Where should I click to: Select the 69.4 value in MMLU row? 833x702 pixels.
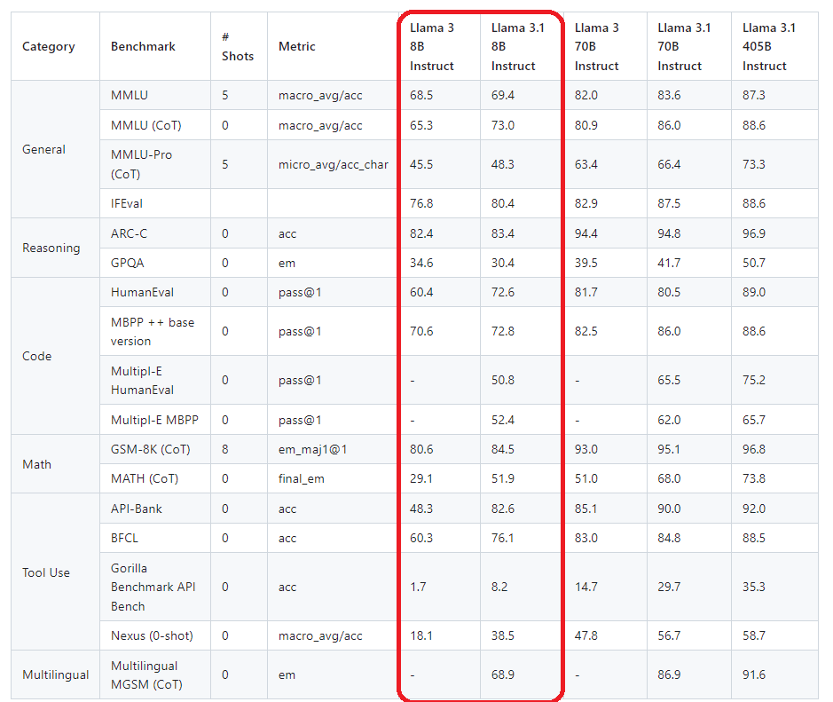click(503, 96)
